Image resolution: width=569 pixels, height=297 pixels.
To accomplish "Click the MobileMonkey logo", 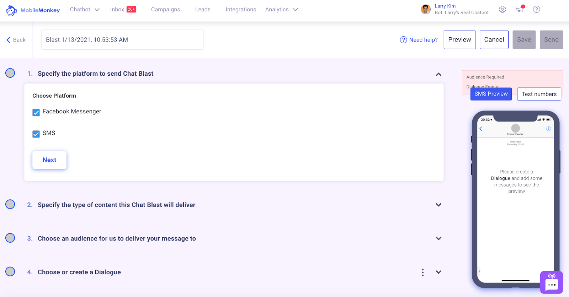I will [x=33, y=10].
